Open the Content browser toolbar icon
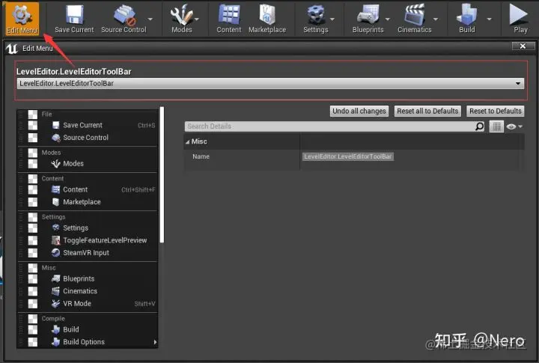 [229, 19]
